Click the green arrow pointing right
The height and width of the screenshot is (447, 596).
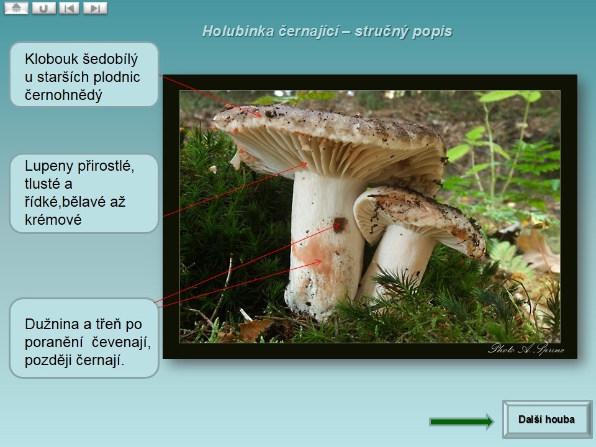coord(461,422)
